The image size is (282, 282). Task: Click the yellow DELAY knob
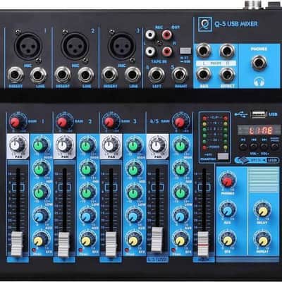pos(262,210)
